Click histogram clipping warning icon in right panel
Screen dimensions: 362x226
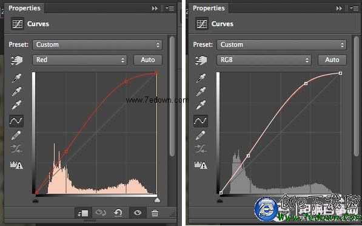[201, 165]
